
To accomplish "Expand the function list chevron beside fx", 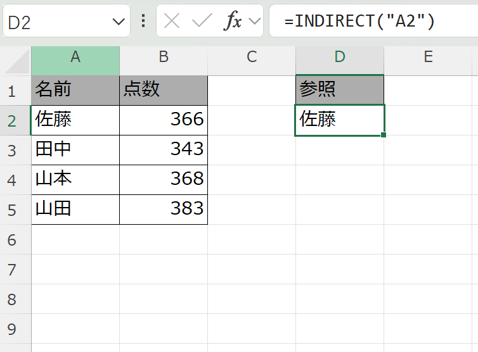I will (x=255, y=22).
